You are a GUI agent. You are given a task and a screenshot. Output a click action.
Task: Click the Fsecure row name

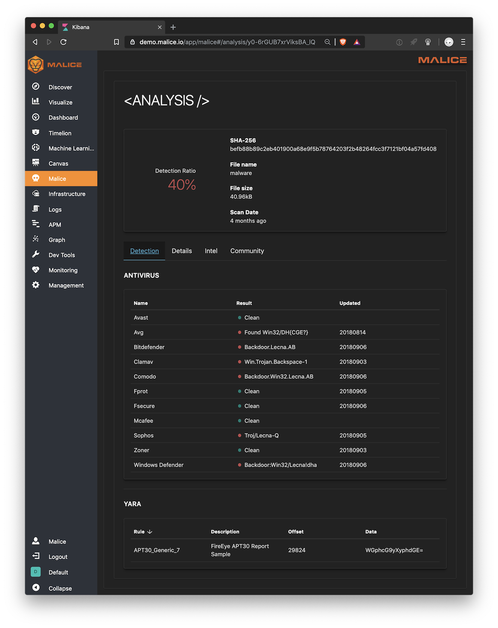pyautogui.click(x=144, y=406)
